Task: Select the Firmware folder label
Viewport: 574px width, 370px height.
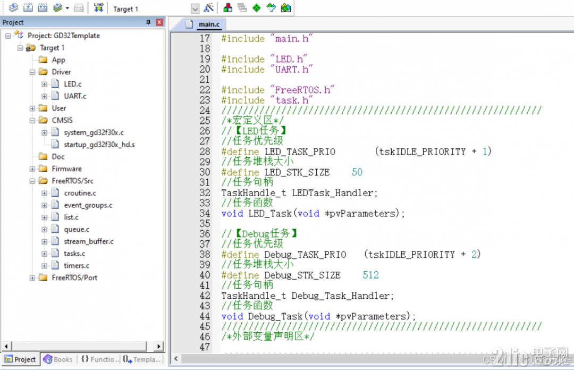Action: click(x=66, y=169)
